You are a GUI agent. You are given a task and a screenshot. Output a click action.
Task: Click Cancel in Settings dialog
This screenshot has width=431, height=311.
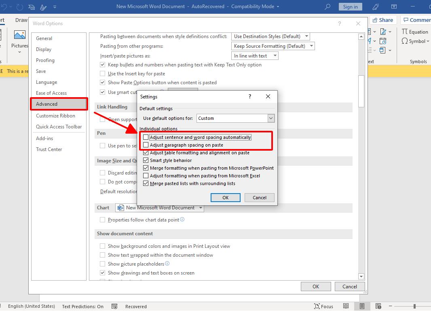point(260,198)
